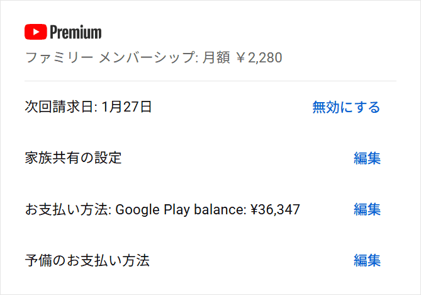Click the 予備のお支払い方法 row label

click(x=87, y=260)
